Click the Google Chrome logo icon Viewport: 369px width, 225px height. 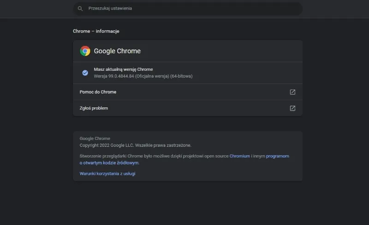85,51
